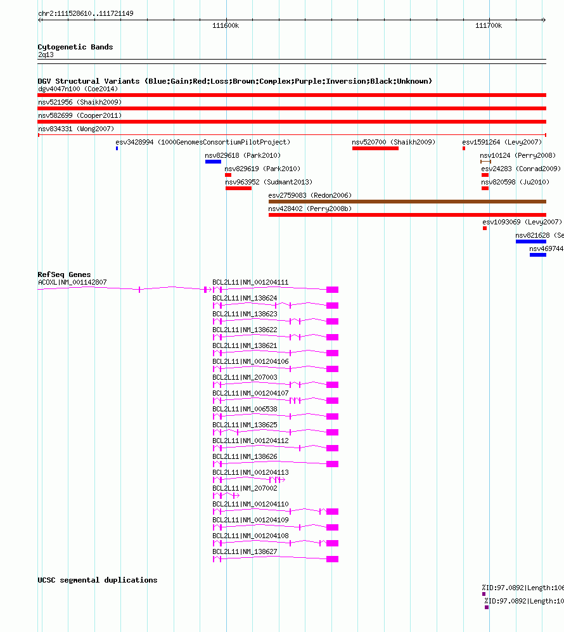Click the UCSC segmental duplications track title
Image resolution: width=564 pixels, height=632 pixels.
98,580
